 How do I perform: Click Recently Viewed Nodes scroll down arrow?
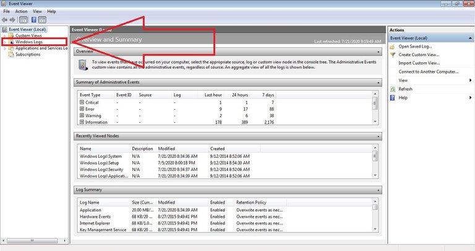point(375,175)
